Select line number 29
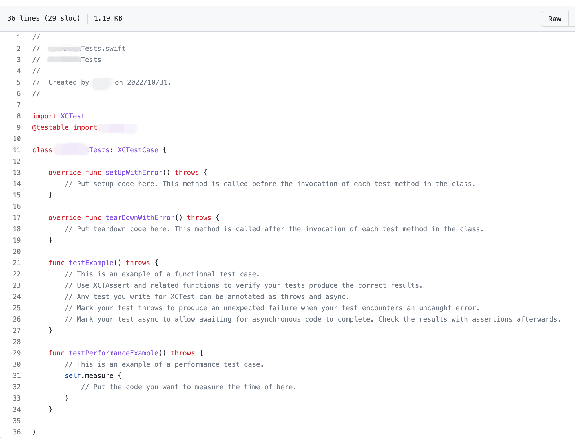The image size is (575, 440). click(x=17, y=353)
